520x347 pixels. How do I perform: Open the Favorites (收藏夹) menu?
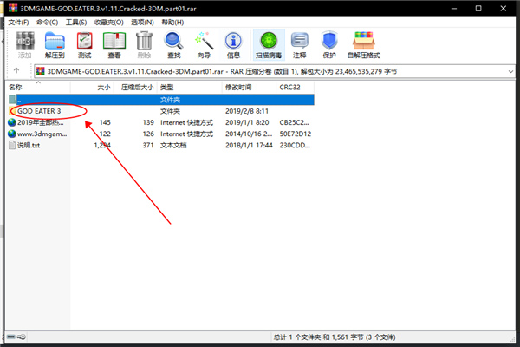click(109, 23)
